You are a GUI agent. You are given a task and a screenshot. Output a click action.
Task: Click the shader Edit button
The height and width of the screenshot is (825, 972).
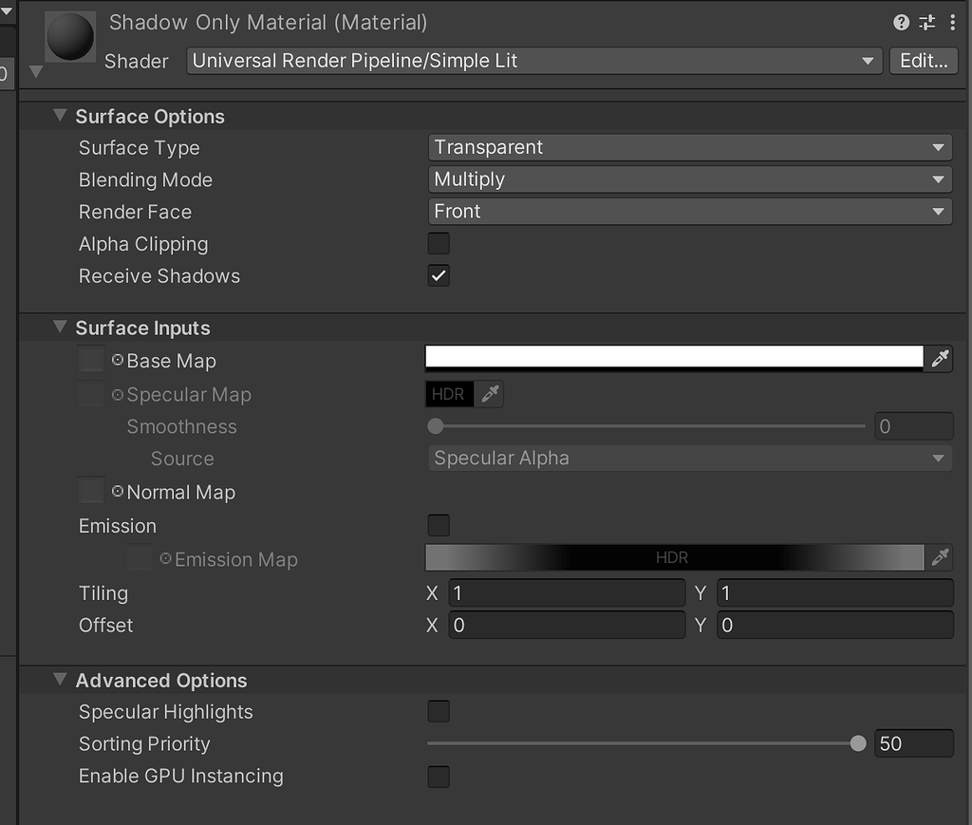coord(924,61)
